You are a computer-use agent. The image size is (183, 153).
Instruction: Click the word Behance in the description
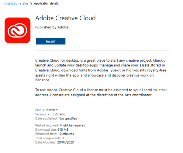point(43,80)
